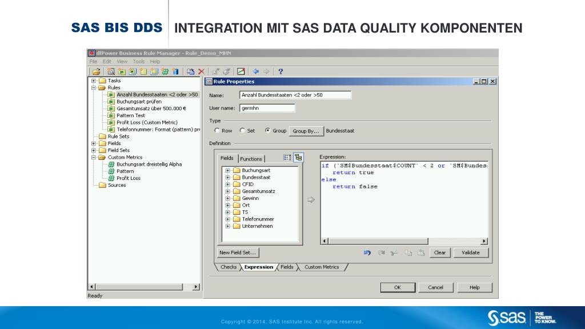Click the magnifier find toolbar icon

111,71
